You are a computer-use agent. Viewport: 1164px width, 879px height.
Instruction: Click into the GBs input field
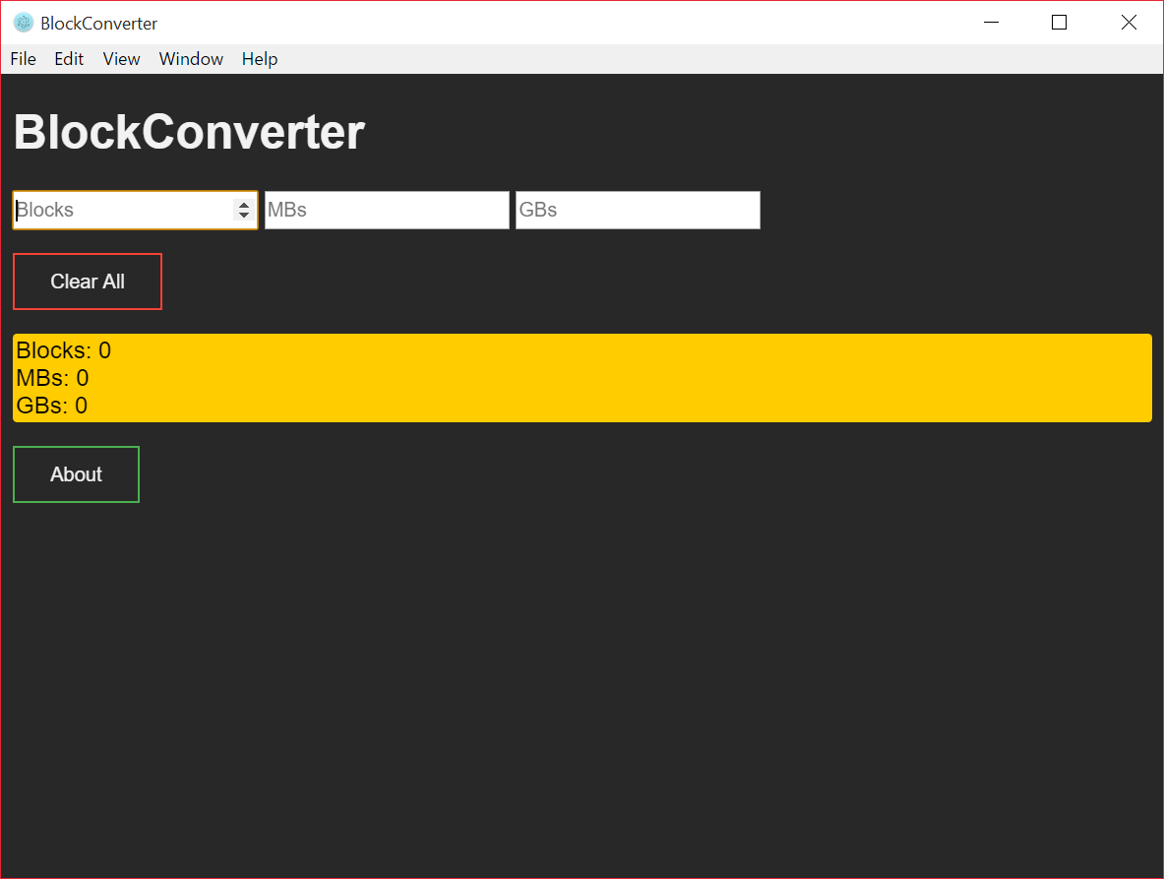tap(638, 210)
